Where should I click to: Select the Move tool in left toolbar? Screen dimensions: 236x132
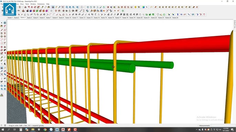pyautogui.click(x=2, y=47)
